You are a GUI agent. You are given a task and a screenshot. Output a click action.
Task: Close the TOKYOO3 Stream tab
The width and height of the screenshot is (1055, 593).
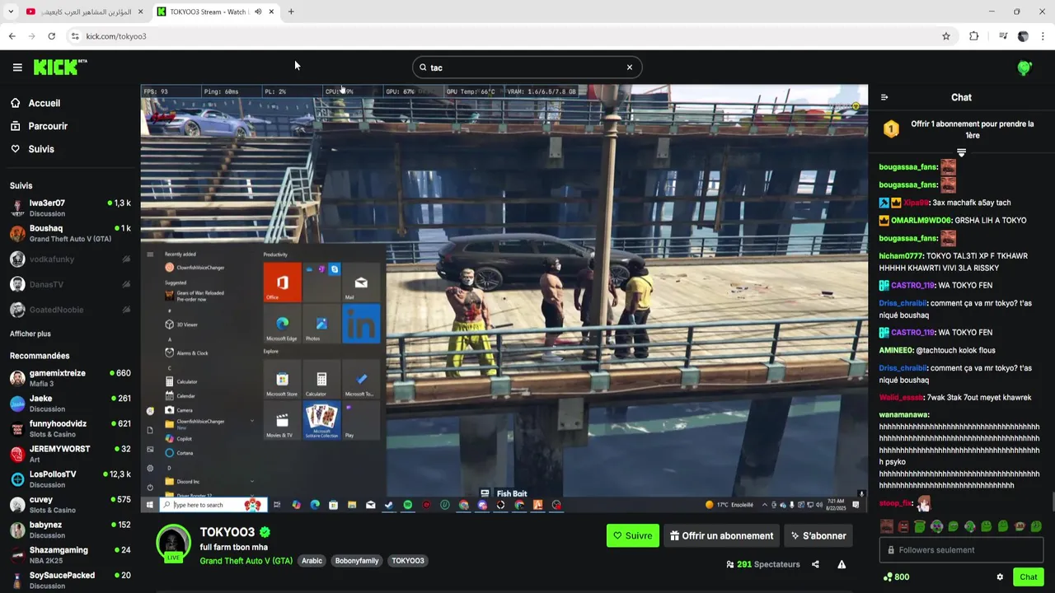coord(271,12)
